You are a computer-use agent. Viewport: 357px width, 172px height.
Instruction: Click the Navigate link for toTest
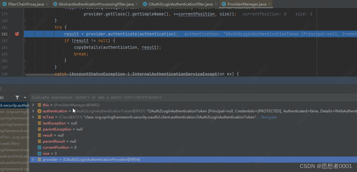click(269, 117)
